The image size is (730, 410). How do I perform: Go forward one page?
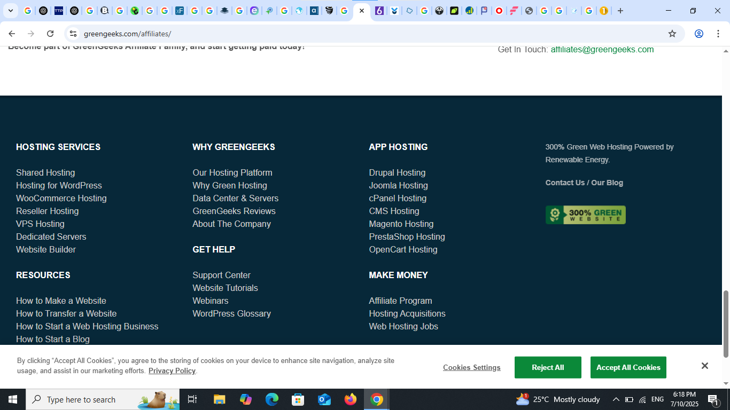(31, 34)
